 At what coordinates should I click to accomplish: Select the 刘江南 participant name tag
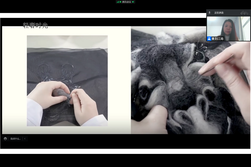point(219,39)
